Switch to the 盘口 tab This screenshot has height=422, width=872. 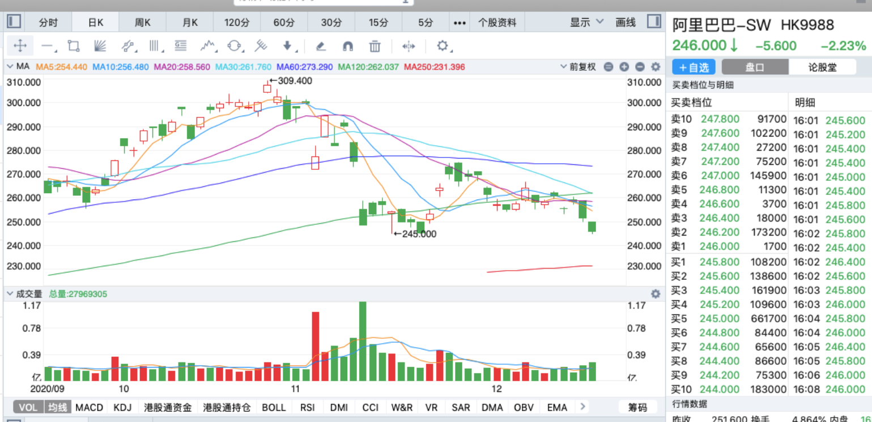[x=755, y=67]
